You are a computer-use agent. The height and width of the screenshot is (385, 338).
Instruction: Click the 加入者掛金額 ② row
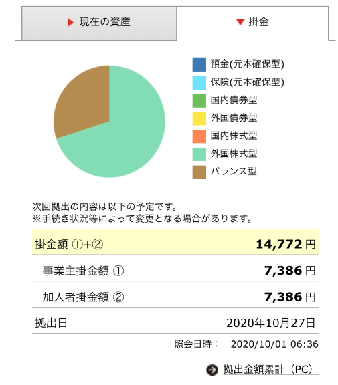pyautogui.click(x=175, y=295)
